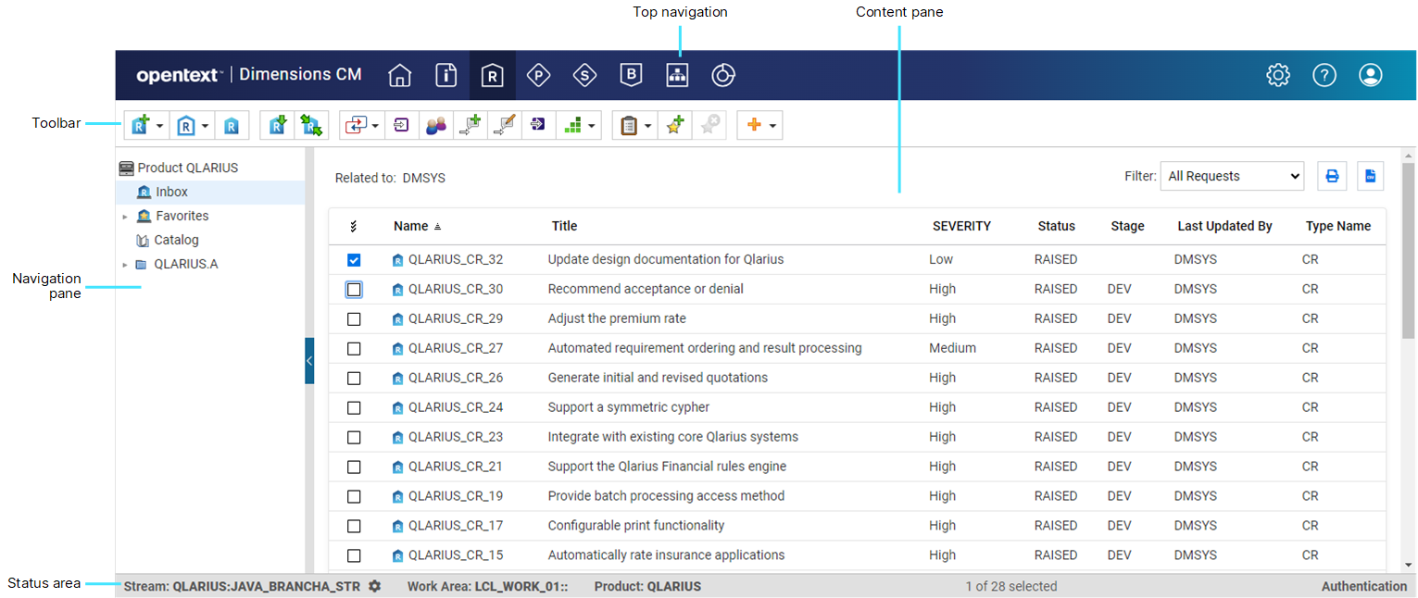The image size is (1418, 598).
Task: Expand the Favorites tree node
Action: click(125, 217)
